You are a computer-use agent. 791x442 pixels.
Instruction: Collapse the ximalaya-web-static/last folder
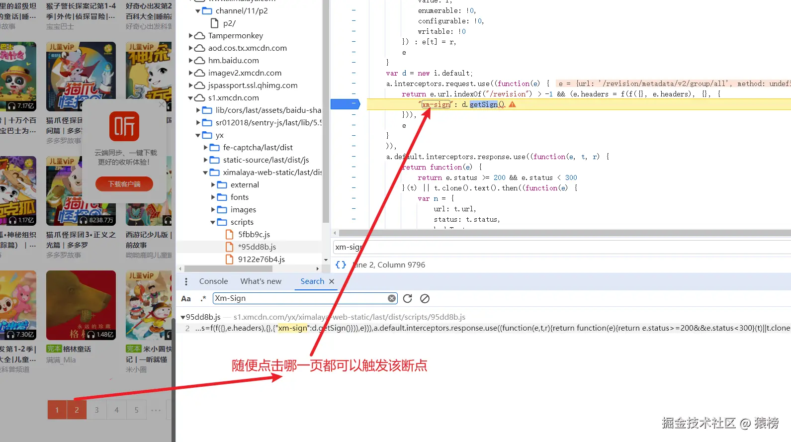205,172
